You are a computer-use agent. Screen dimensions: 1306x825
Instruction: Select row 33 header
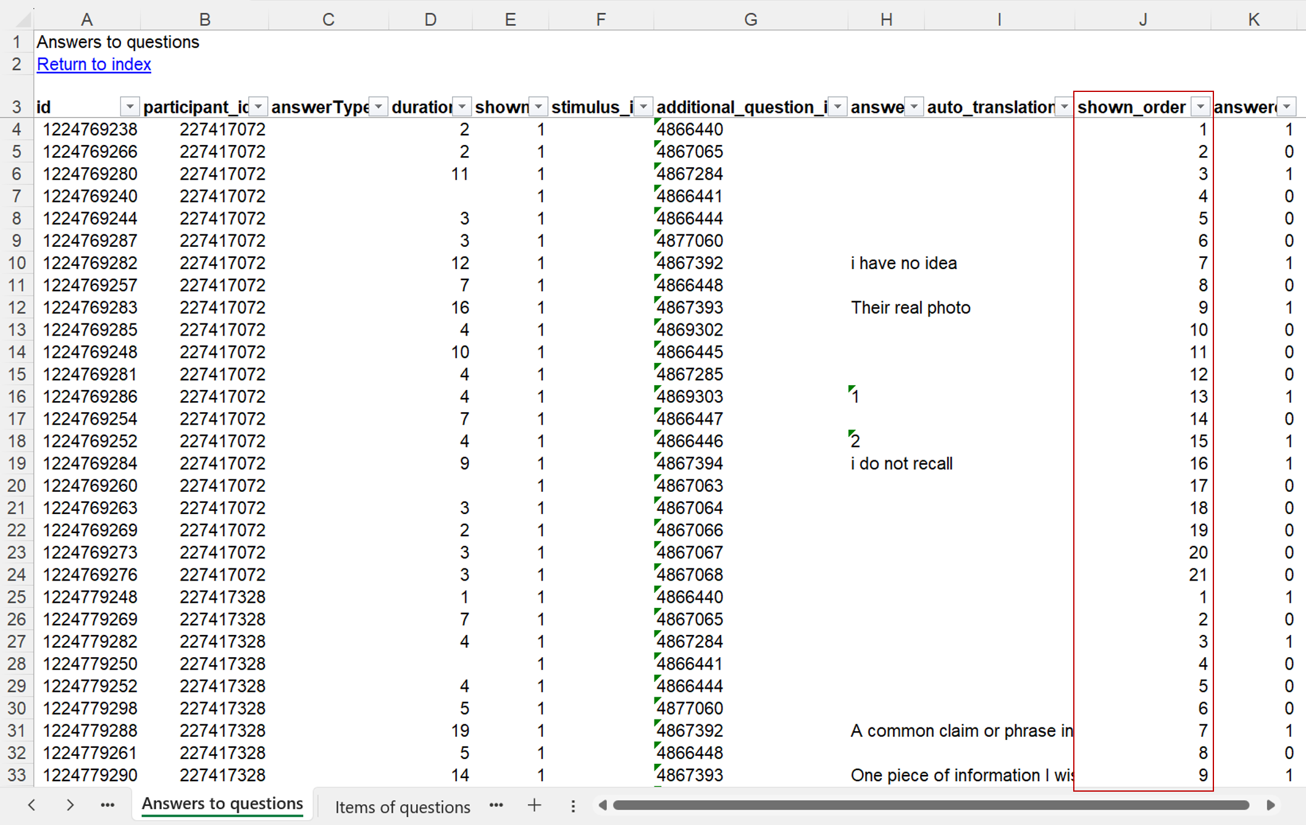(17, 775)
